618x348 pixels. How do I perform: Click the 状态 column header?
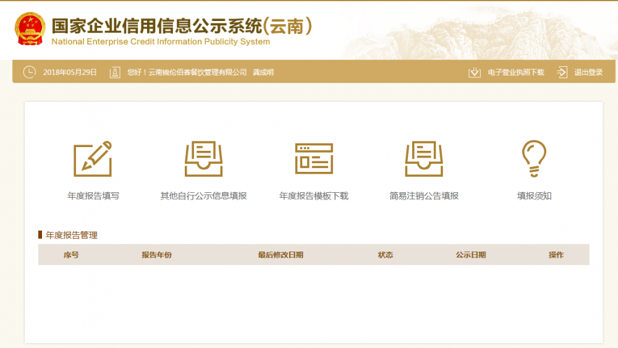coord(386,255)
